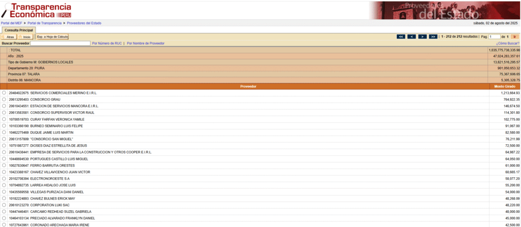
Task: Choose ELECTRONOROESTE S.A. radio option
Action: pos(5,179)
